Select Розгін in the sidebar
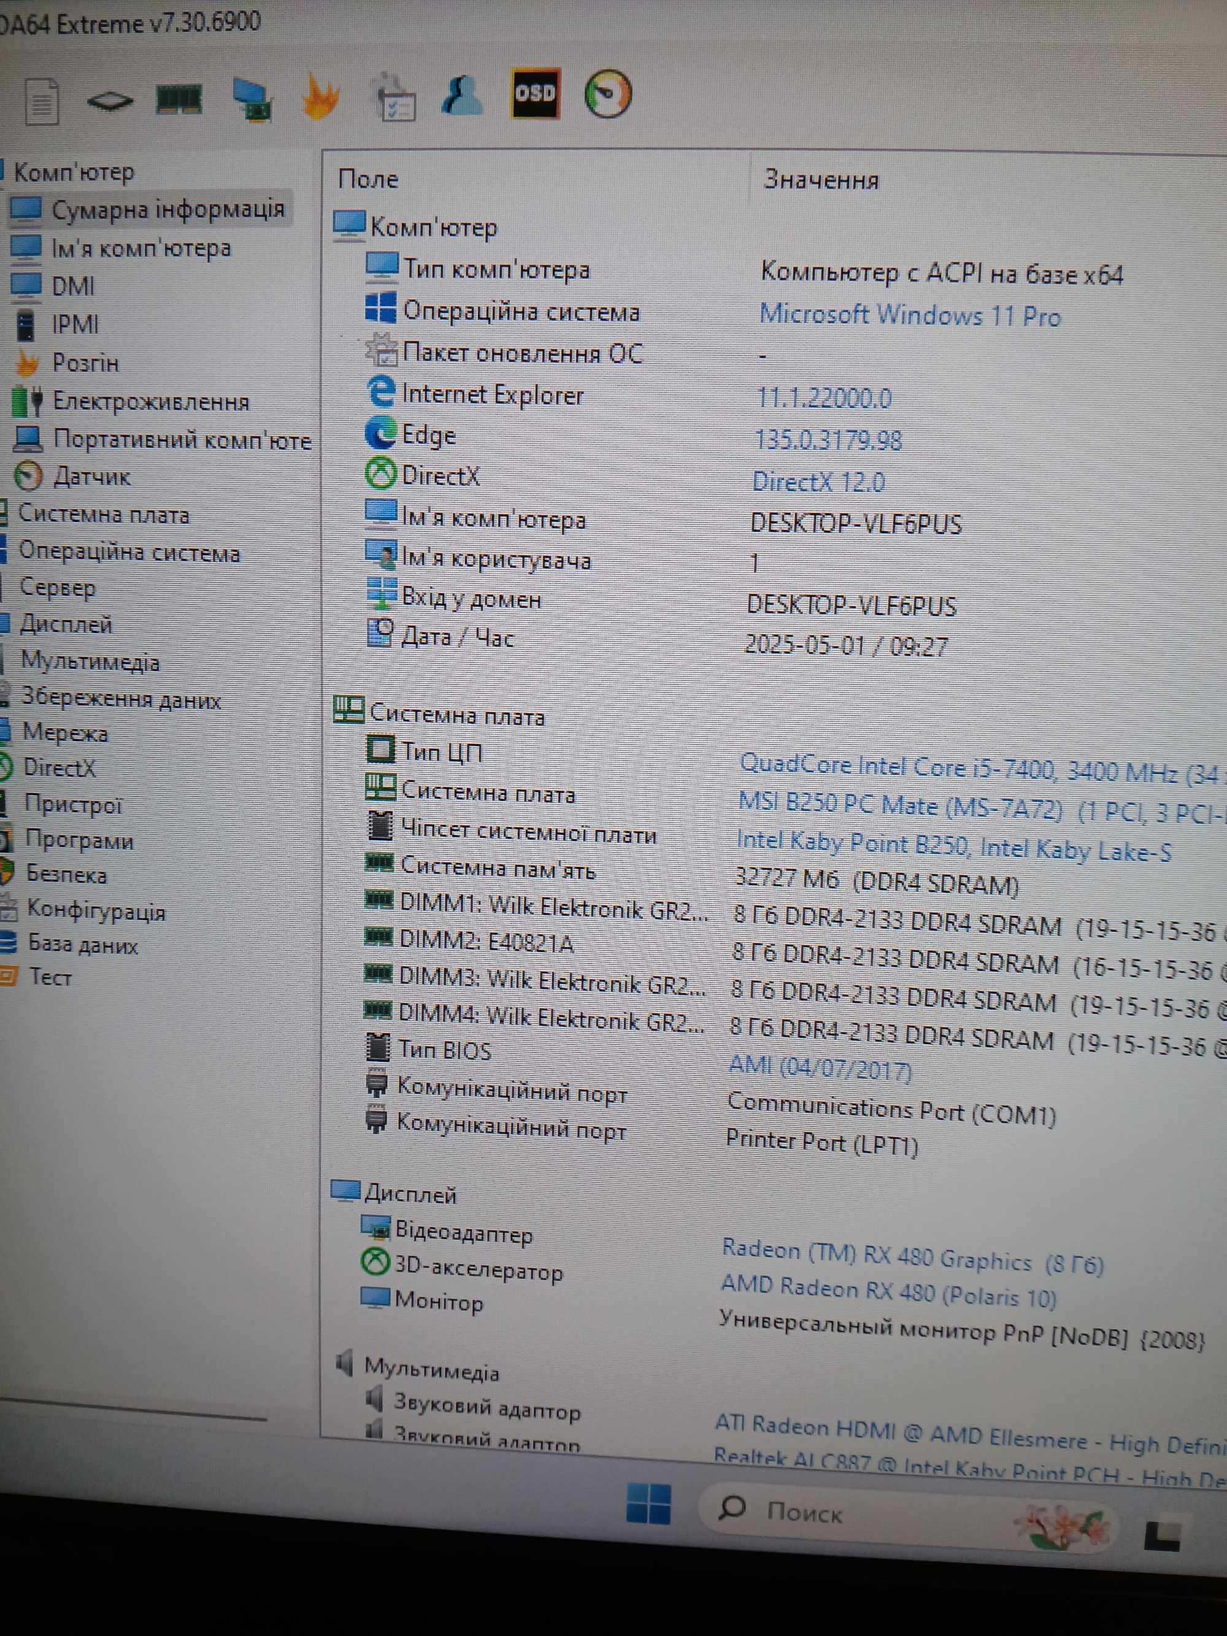This screenshot has width=1227, height=1636. pos(85,363)
